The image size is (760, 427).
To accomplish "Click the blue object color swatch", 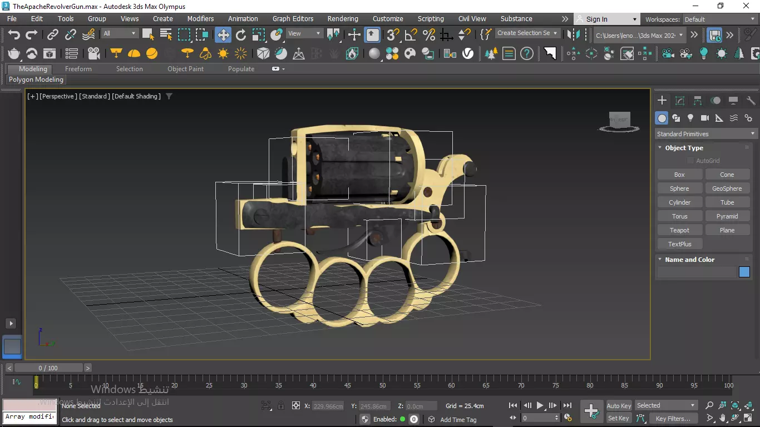I will (x=744, y=272).
